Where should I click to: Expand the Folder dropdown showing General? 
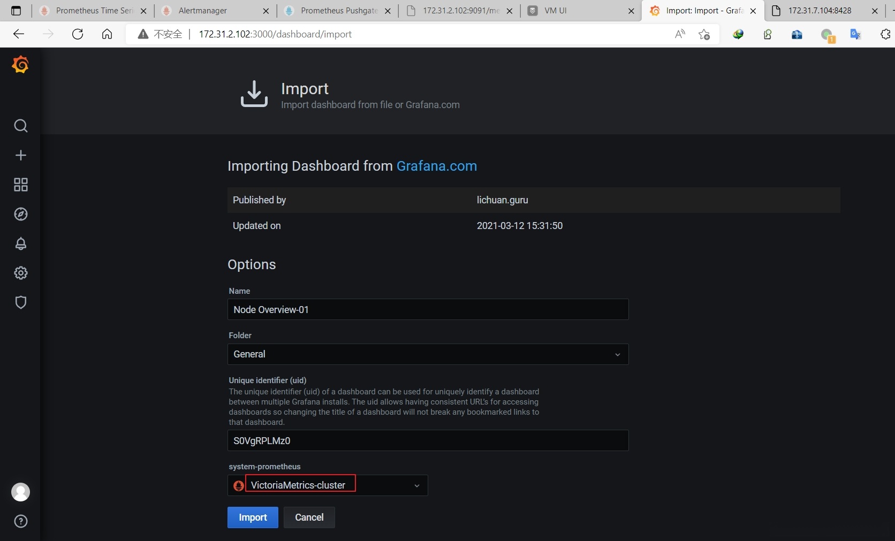[x=428, y=354]
